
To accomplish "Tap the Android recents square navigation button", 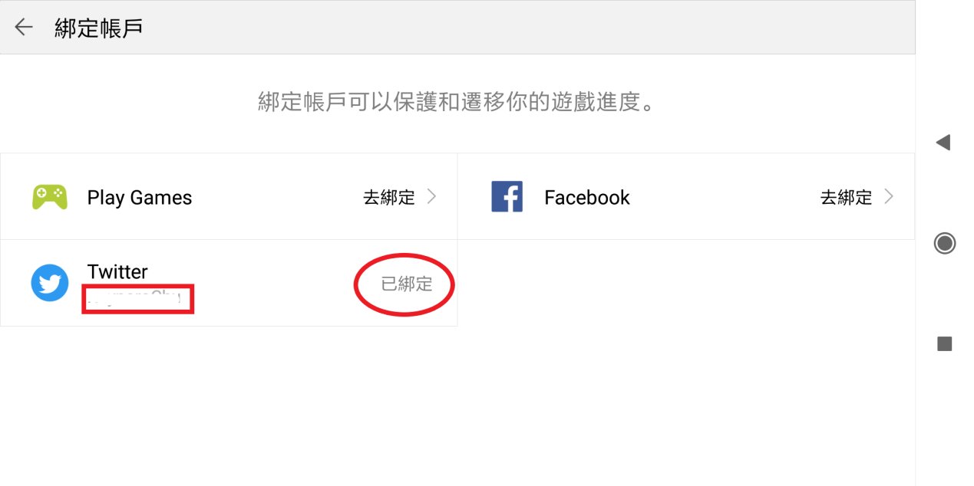I will pyautogui.click(x=944, y=344).
